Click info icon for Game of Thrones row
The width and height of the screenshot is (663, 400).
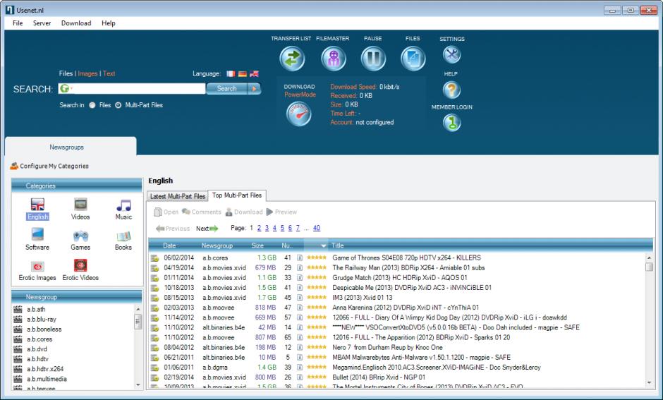(300, 257)
